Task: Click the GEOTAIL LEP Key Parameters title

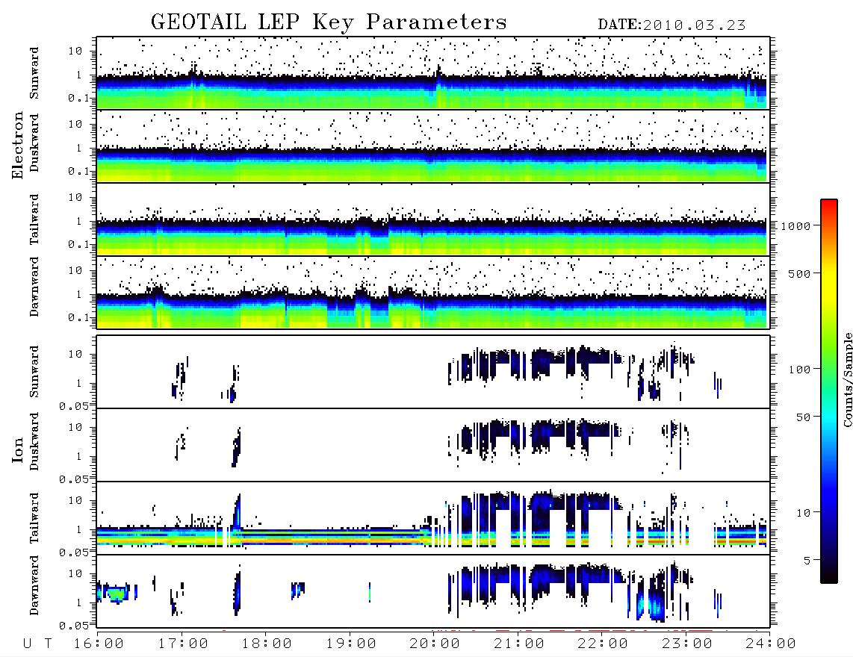Action: [329, 22]
